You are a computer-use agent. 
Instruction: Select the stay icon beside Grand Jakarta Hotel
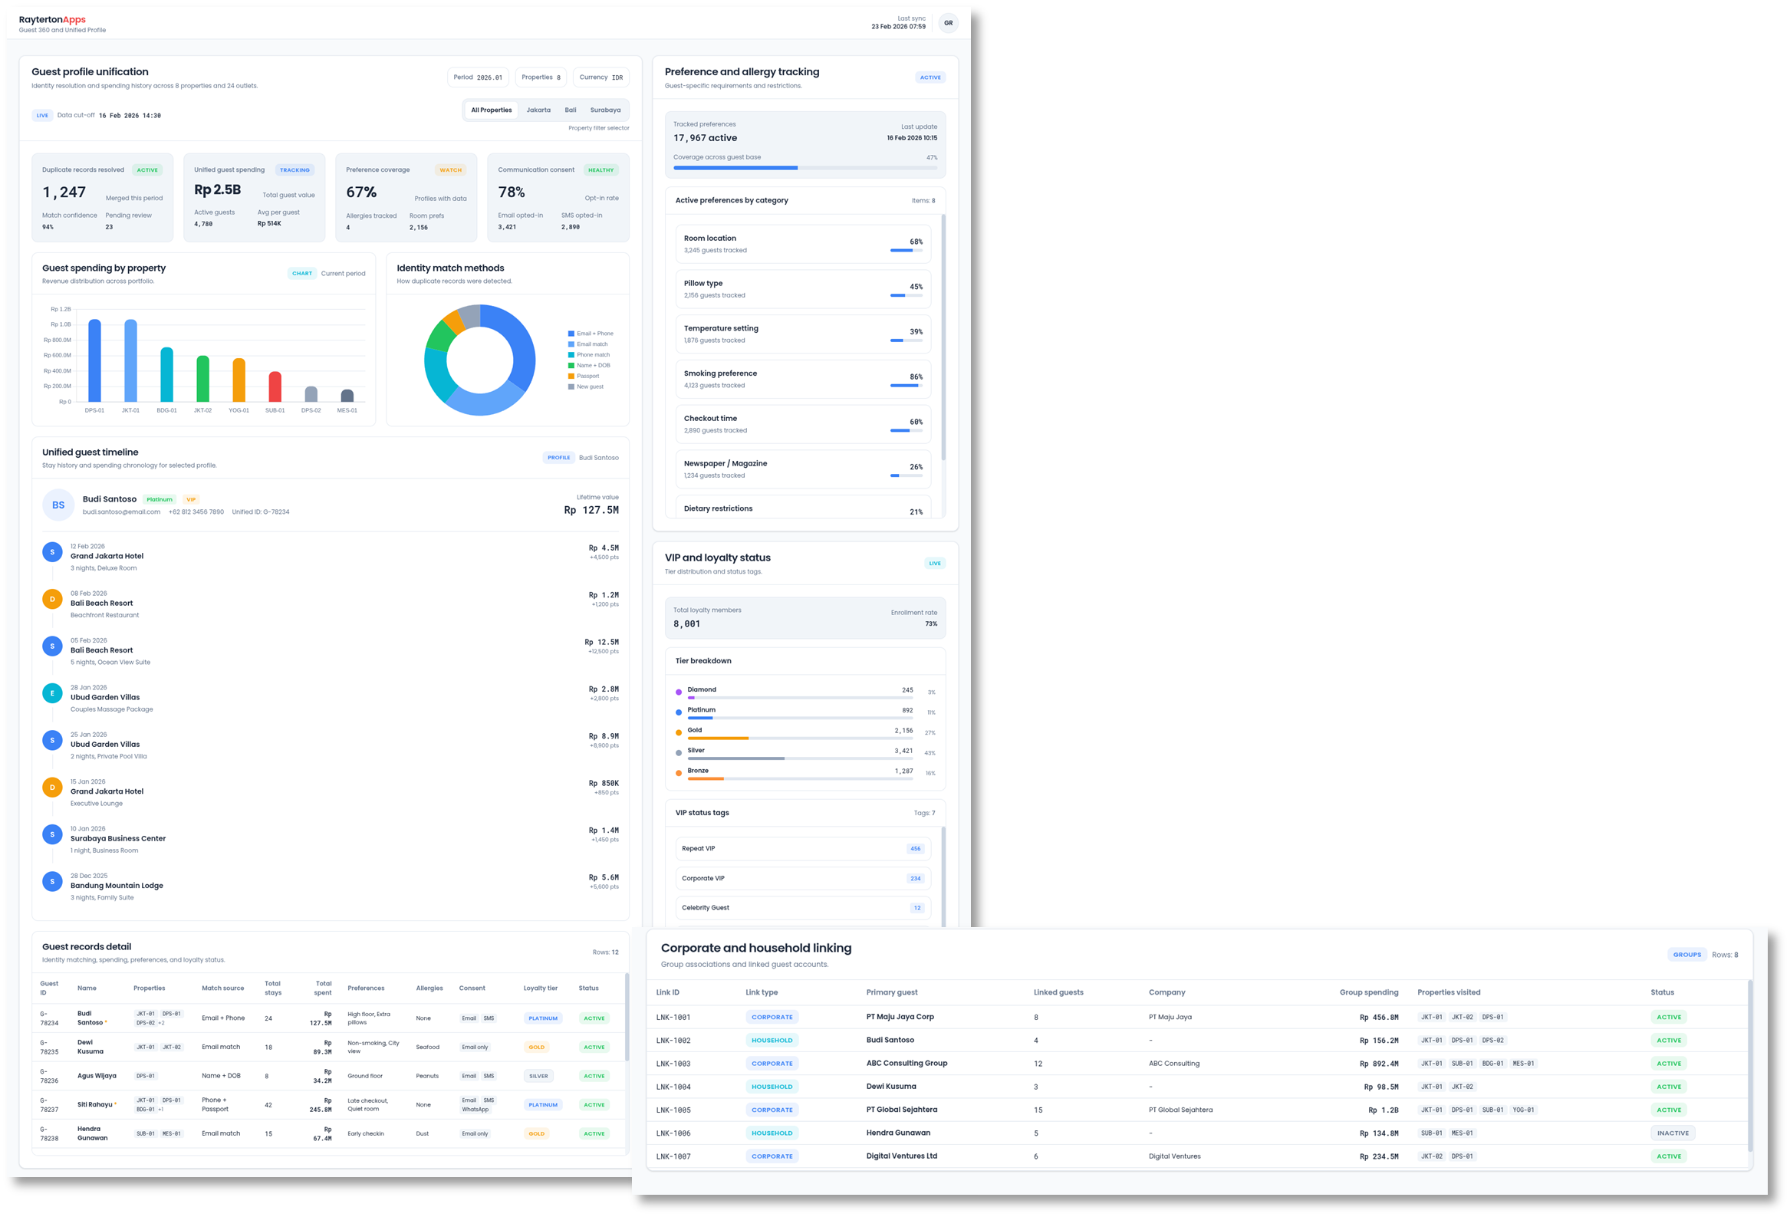pos(51,551)
